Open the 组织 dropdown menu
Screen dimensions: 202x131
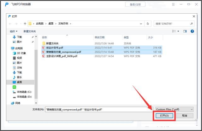[x=14, y=31]
